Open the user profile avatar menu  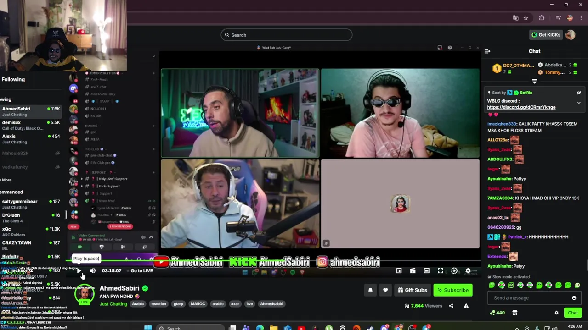coord(570,35)
